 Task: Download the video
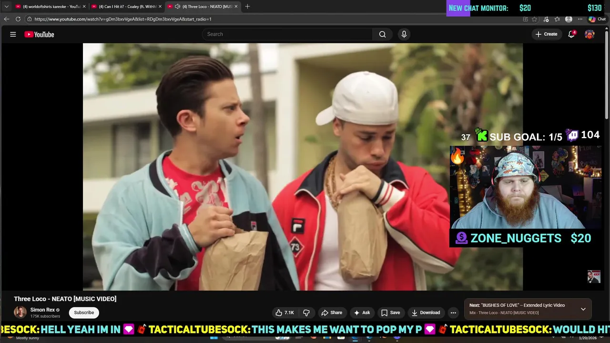(426, 313)
